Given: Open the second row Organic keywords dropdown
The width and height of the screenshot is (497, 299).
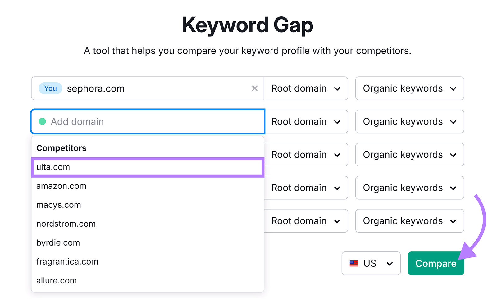Looking at the screenshot, I should point(409,121).
